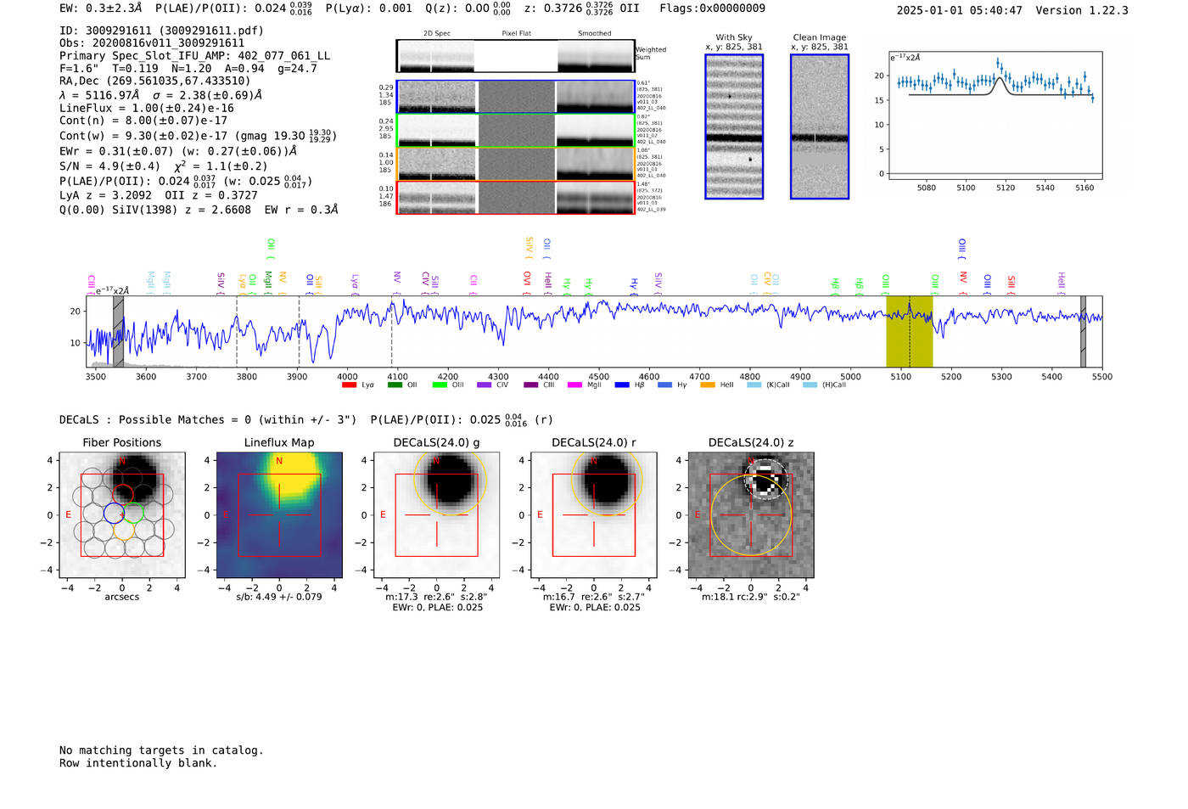The width and height of the screenshot is (1188, 809).
Task: Click the Pixel Flat column header
Action: point(516,34)
